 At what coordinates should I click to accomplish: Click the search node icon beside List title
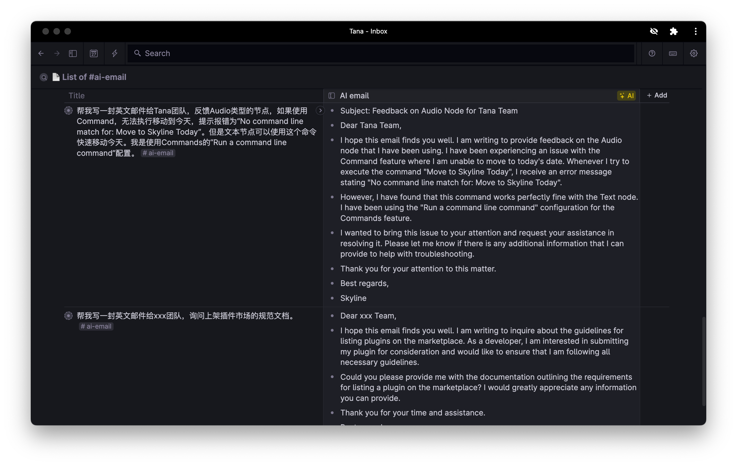coord(44,77)
